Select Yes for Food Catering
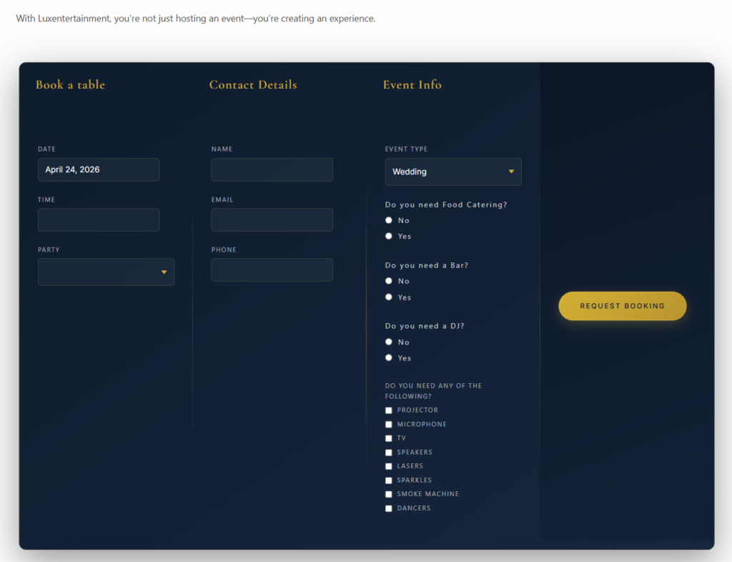This screenshot has height=562, width=732. pyautogui.click(x=388, y=236)
